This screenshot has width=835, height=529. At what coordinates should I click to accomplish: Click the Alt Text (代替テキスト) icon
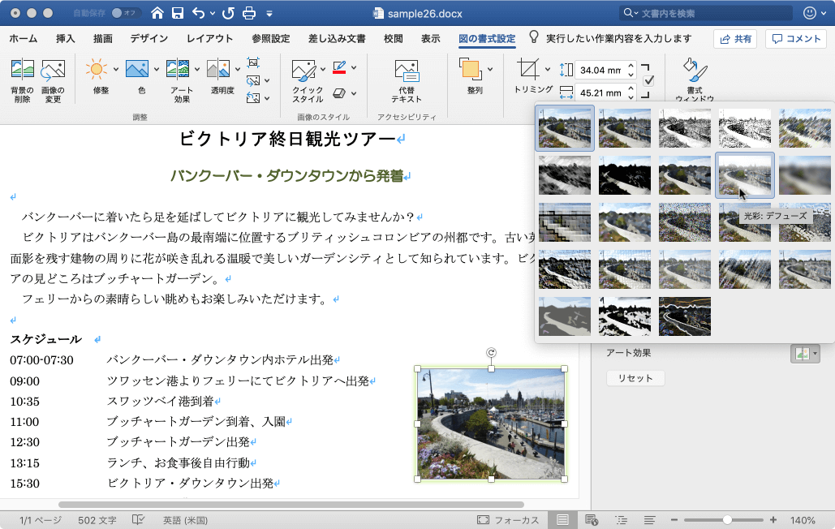pyautogui.click(x=406, y=71)
